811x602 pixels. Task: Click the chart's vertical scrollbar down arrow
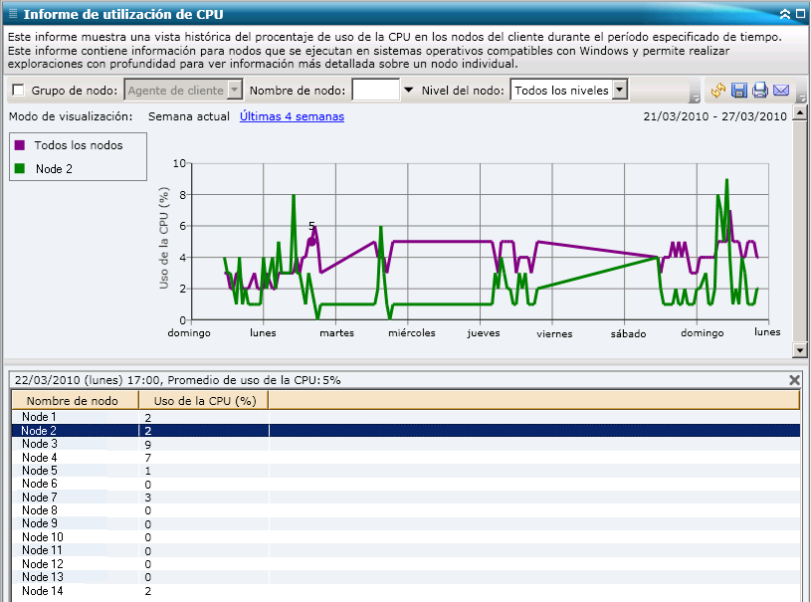[800, 349]
